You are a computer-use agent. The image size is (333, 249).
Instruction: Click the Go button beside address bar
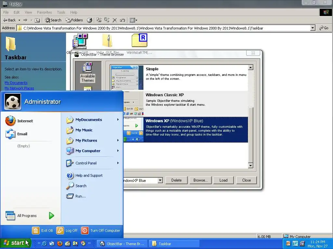(x=324, y=28)
